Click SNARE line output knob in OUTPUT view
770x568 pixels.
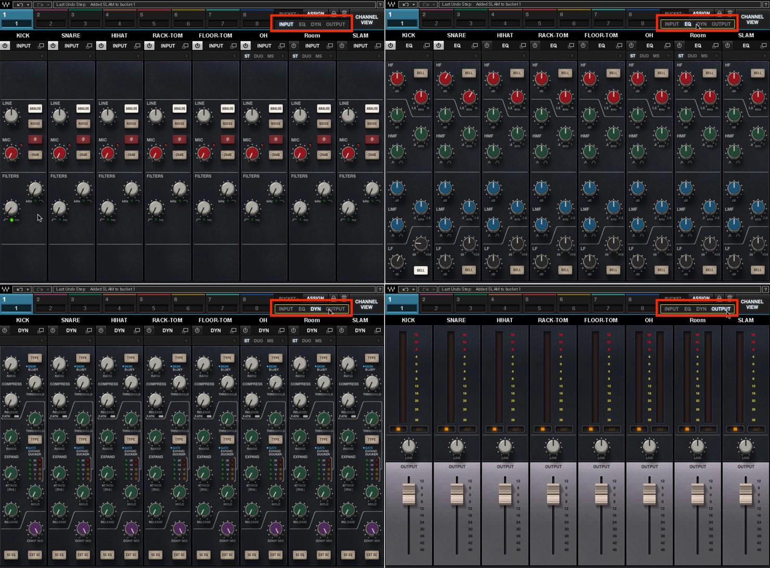coord(457,446)
